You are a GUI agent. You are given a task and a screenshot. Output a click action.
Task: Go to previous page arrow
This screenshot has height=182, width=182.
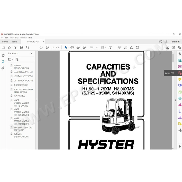tap(41, 47)
